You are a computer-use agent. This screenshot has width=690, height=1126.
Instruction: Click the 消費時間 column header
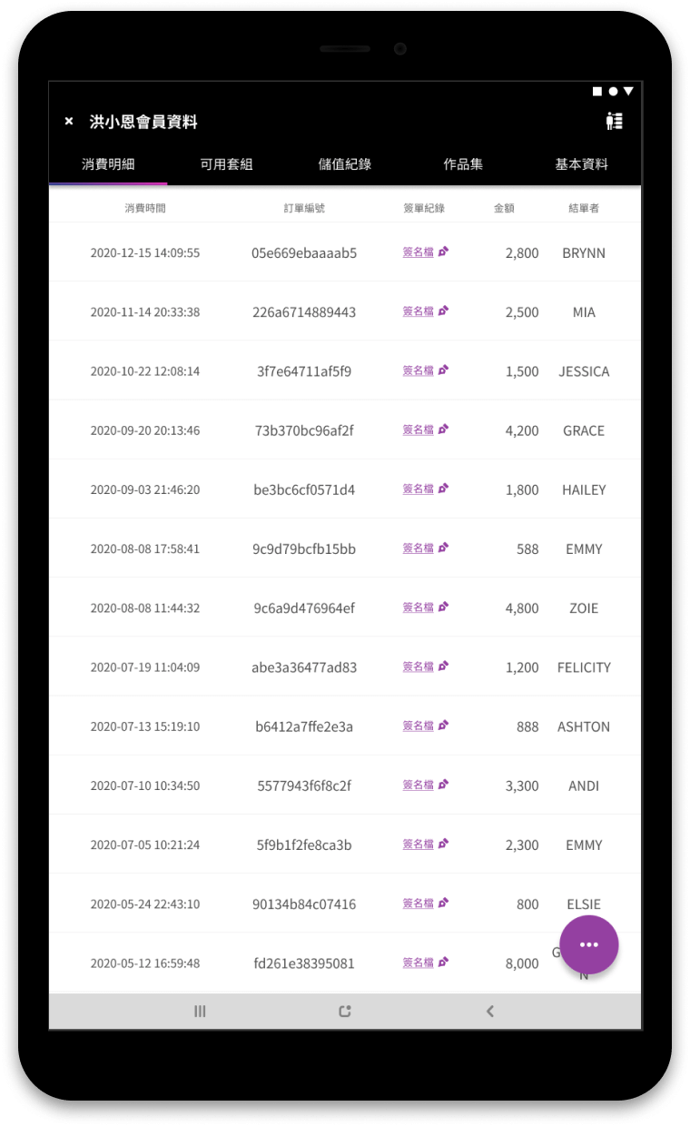coord(145,208)
